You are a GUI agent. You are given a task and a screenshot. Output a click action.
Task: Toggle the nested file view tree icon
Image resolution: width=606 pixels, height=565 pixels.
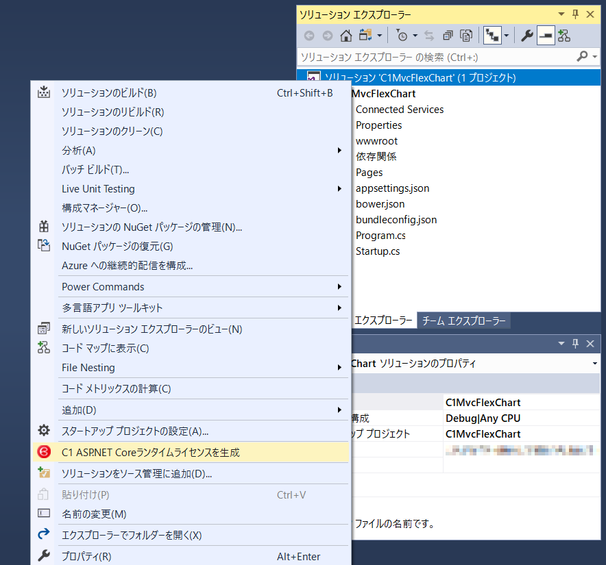[x=492, y=36]
